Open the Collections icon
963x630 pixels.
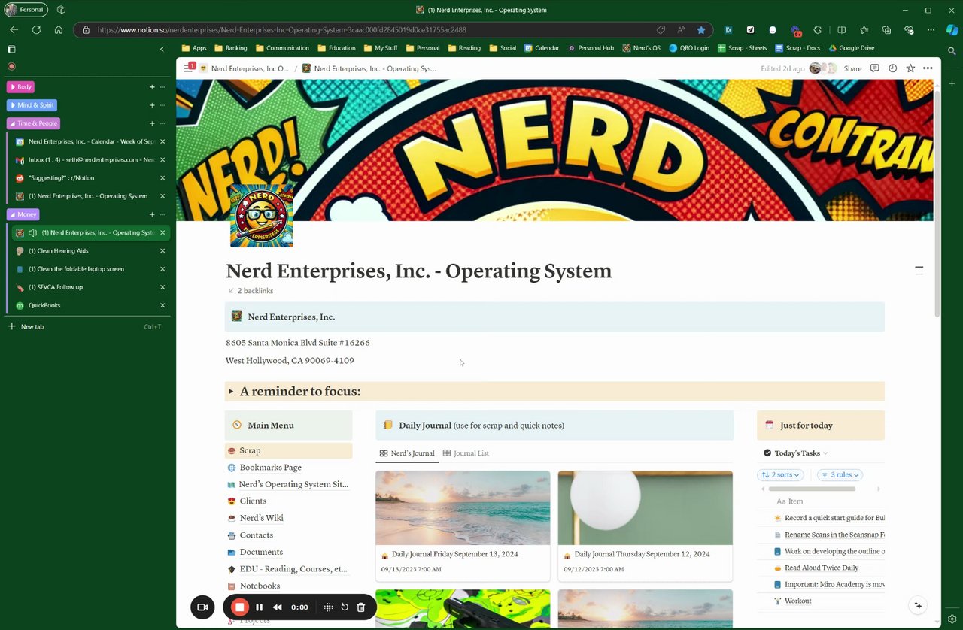click(887, 30)
